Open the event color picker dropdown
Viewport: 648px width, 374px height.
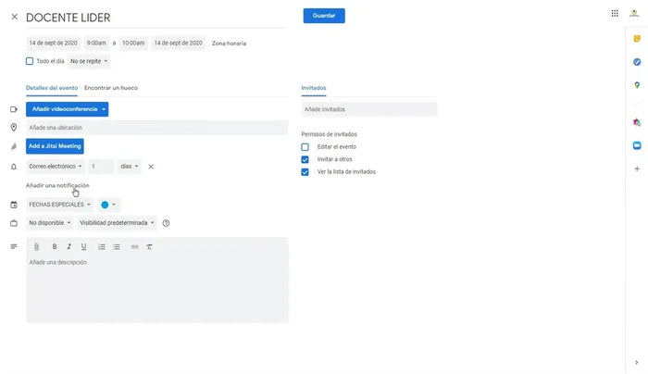pyautogui.click(x=109, y=205)
